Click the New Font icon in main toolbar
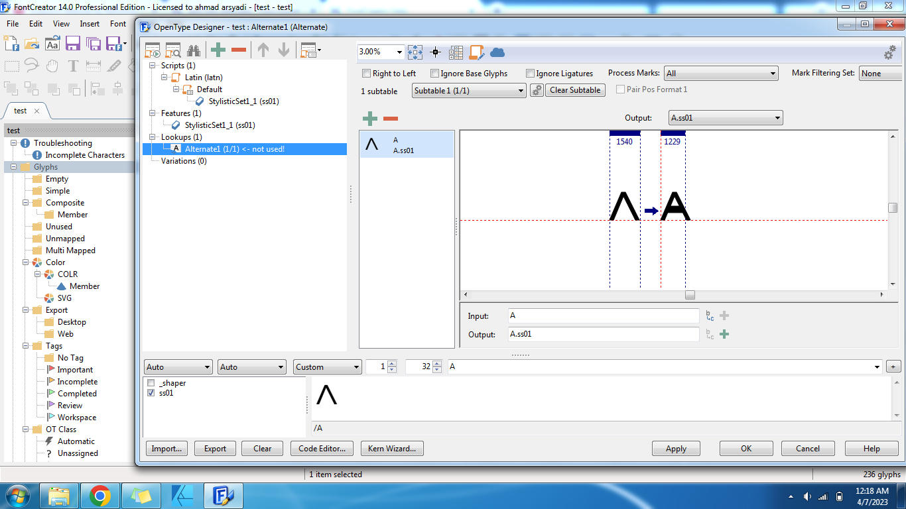The height and width of the screenshot is (509, 906). tap(11, 44)
